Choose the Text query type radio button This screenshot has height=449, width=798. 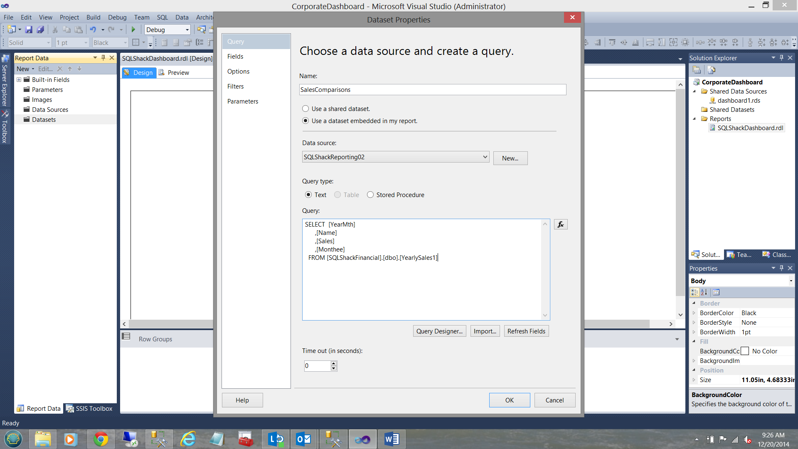[308, 195]
